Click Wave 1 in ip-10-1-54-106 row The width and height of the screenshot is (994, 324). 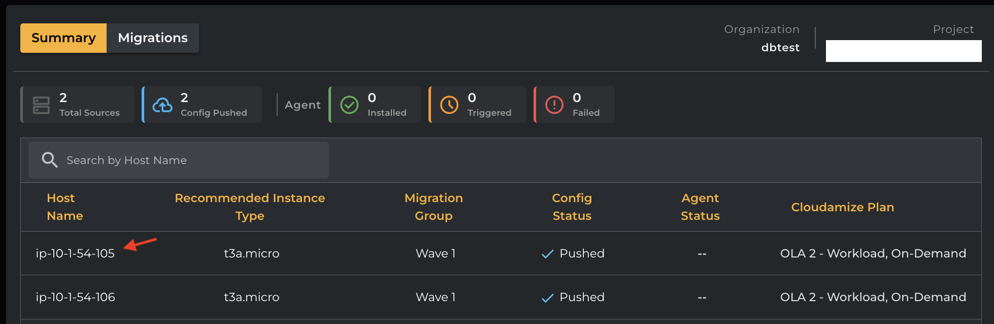[436, 297]
